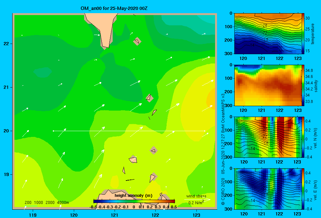Click the latitude "22" label on the main map

click(6, 44)
